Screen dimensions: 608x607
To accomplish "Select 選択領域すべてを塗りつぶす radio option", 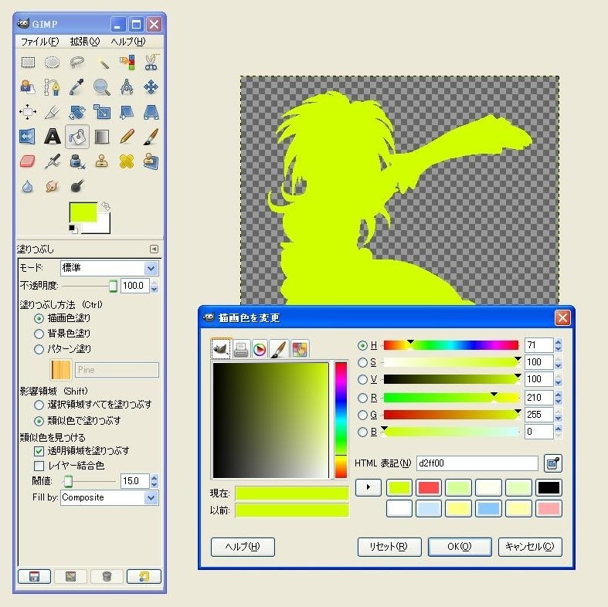I will tap(39, 405).
